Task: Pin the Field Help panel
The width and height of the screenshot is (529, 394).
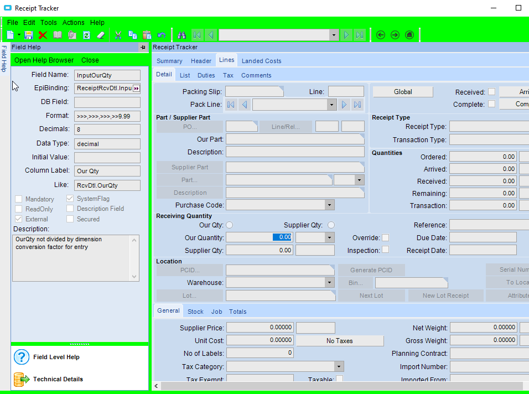Action: pos(143,48)
